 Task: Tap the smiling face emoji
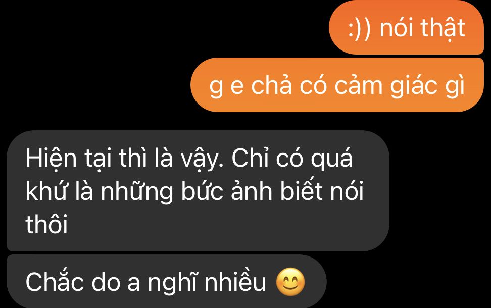290,282
